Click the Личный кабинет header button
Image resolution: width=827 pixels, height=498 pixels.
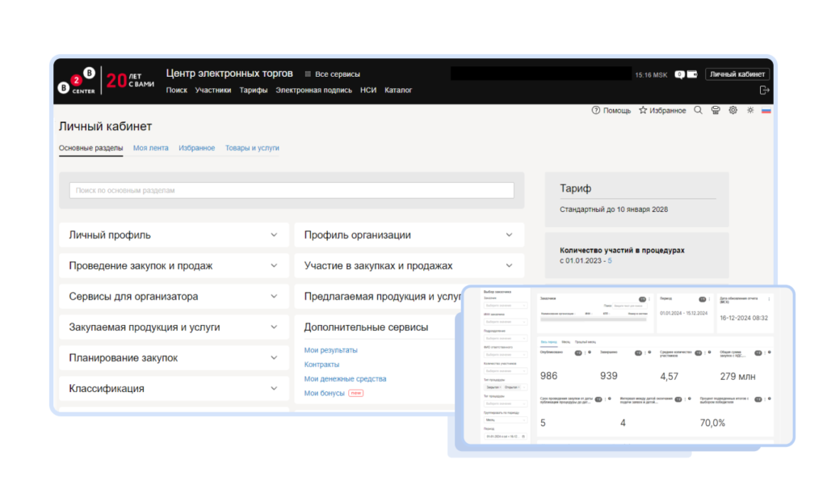pyautogui.click(x=737, y=74)
